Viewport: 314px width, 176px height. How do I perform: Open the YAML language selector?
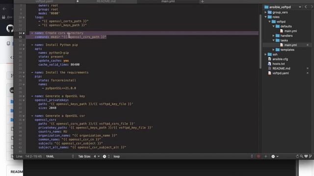click(x=60, y=156)
